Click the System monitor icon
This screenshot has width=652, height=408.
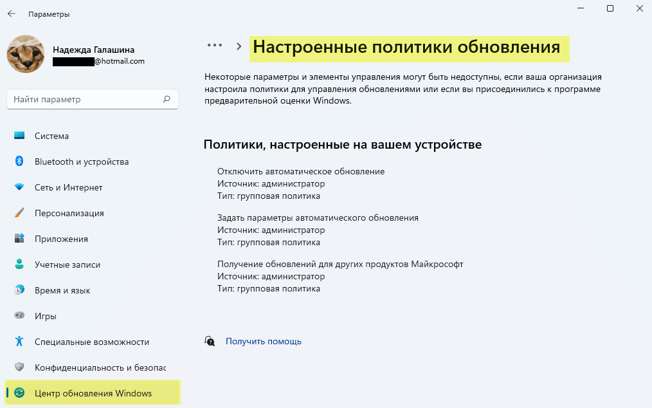click(19, 136)
